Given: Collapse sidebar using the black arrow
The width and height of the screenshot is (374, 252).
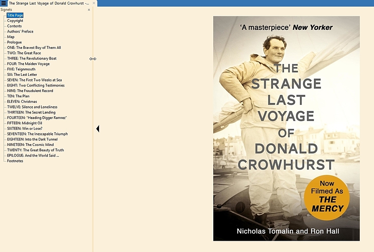Looking at the screenshot, I should (x=98, y=129).
